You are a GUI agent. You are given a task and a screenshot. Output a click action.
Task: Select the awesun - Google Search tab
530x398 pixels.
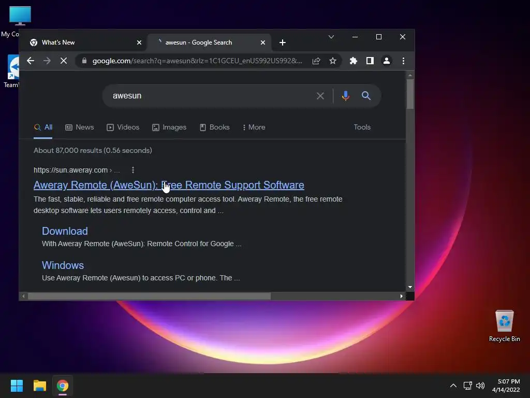tap(209, 42)
